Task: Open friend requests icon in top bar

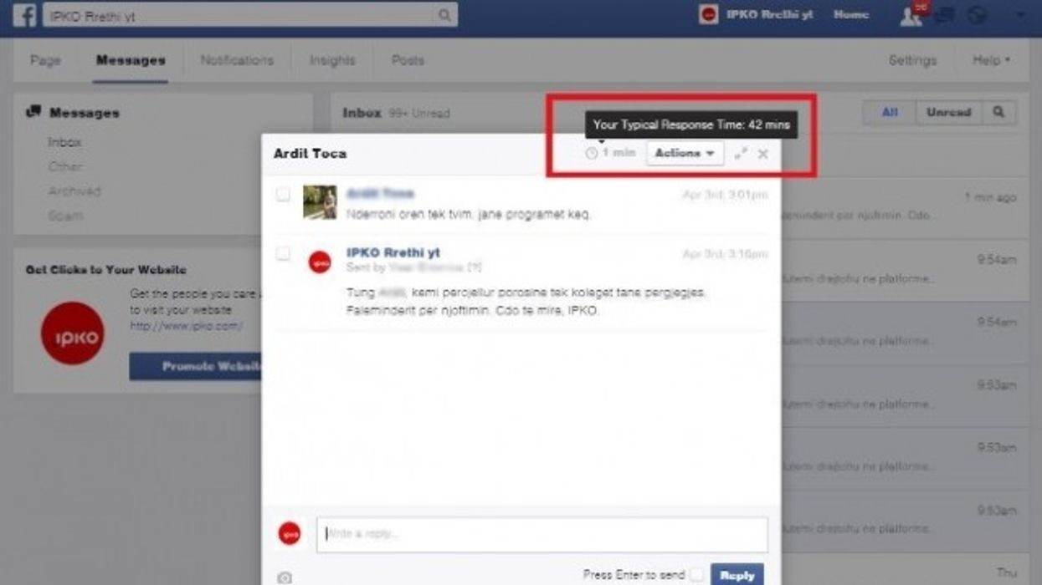Action: tap(911, 16)
